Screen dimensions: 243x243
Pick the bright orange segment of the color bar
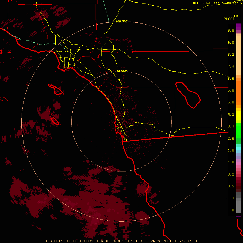pos(238,93)
